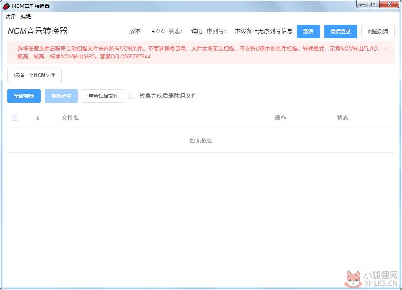Click the 文件名 column header
402x290 pixels.
tap(70, 118)
